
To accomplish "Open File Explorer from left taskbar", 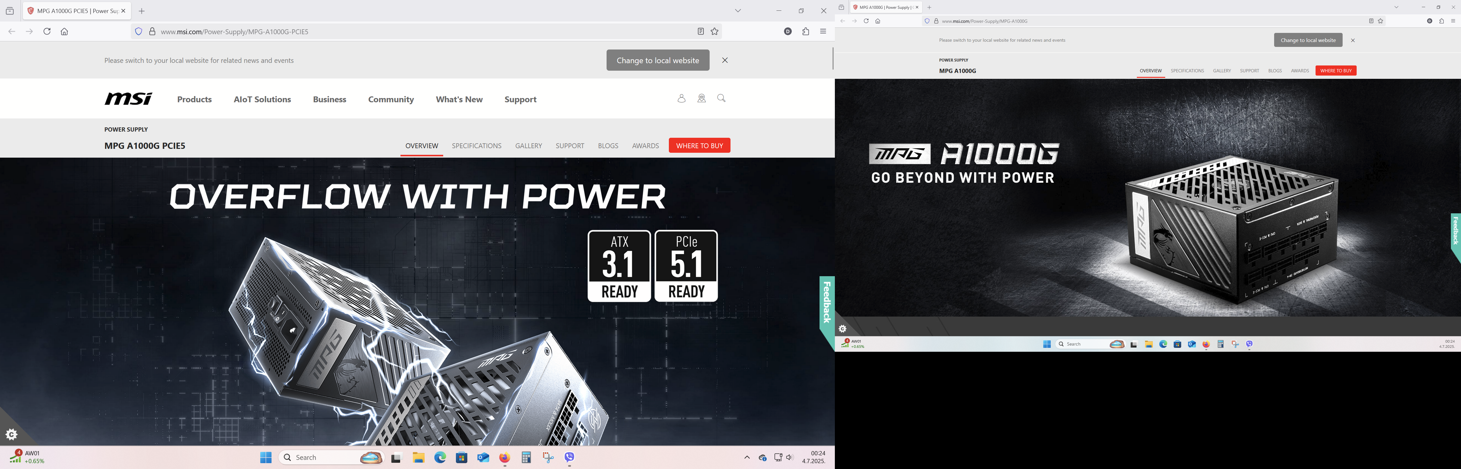I will 418,457.
